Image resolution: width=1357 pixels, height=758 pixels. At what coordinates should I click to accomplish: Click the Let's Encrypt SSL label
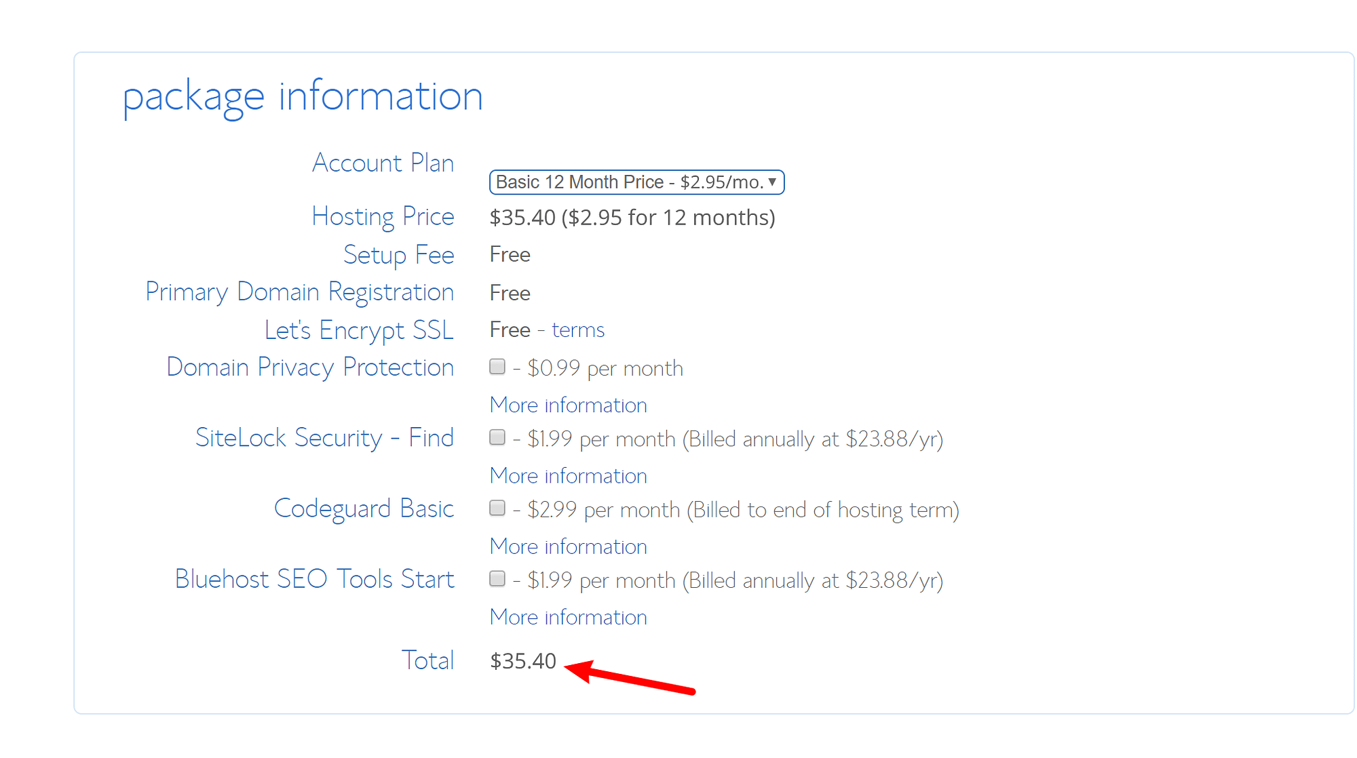359,330
